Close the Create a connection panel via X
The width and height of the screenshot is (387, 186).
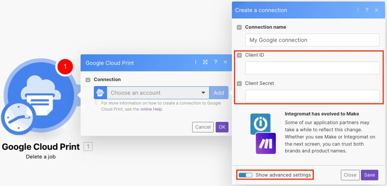tap(377, 10)
